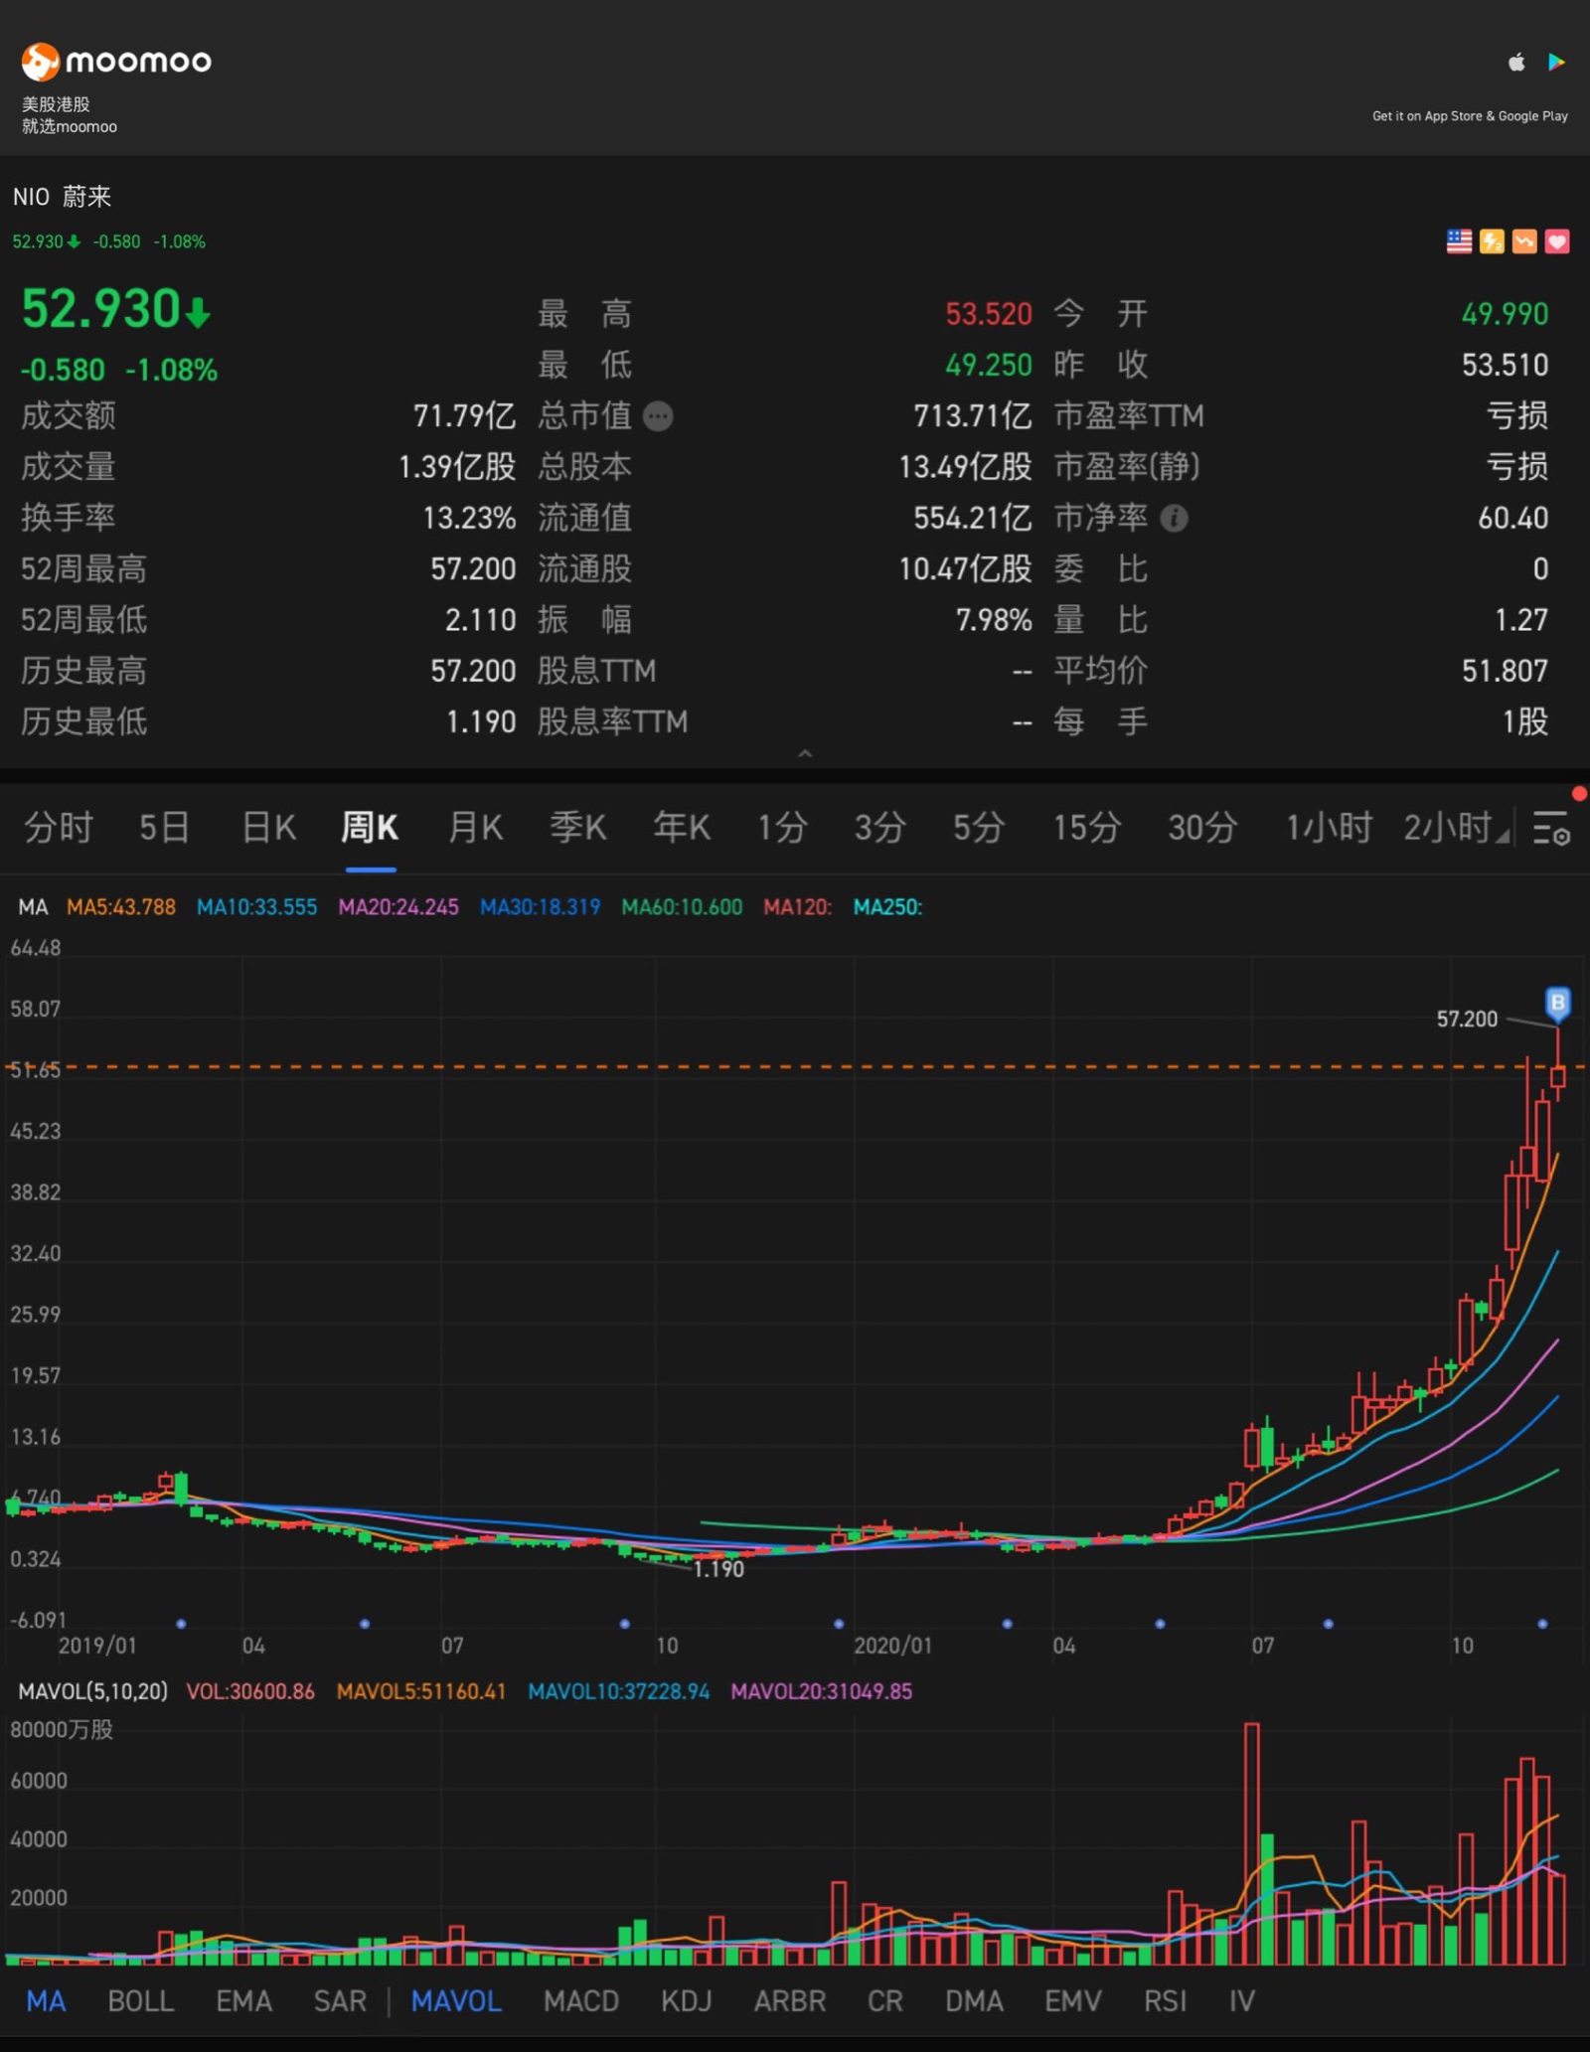Toggle the MA indicator in bottom bar
The width and height of the screenshot is (1590, 2052).
[x=46, y=2000]
